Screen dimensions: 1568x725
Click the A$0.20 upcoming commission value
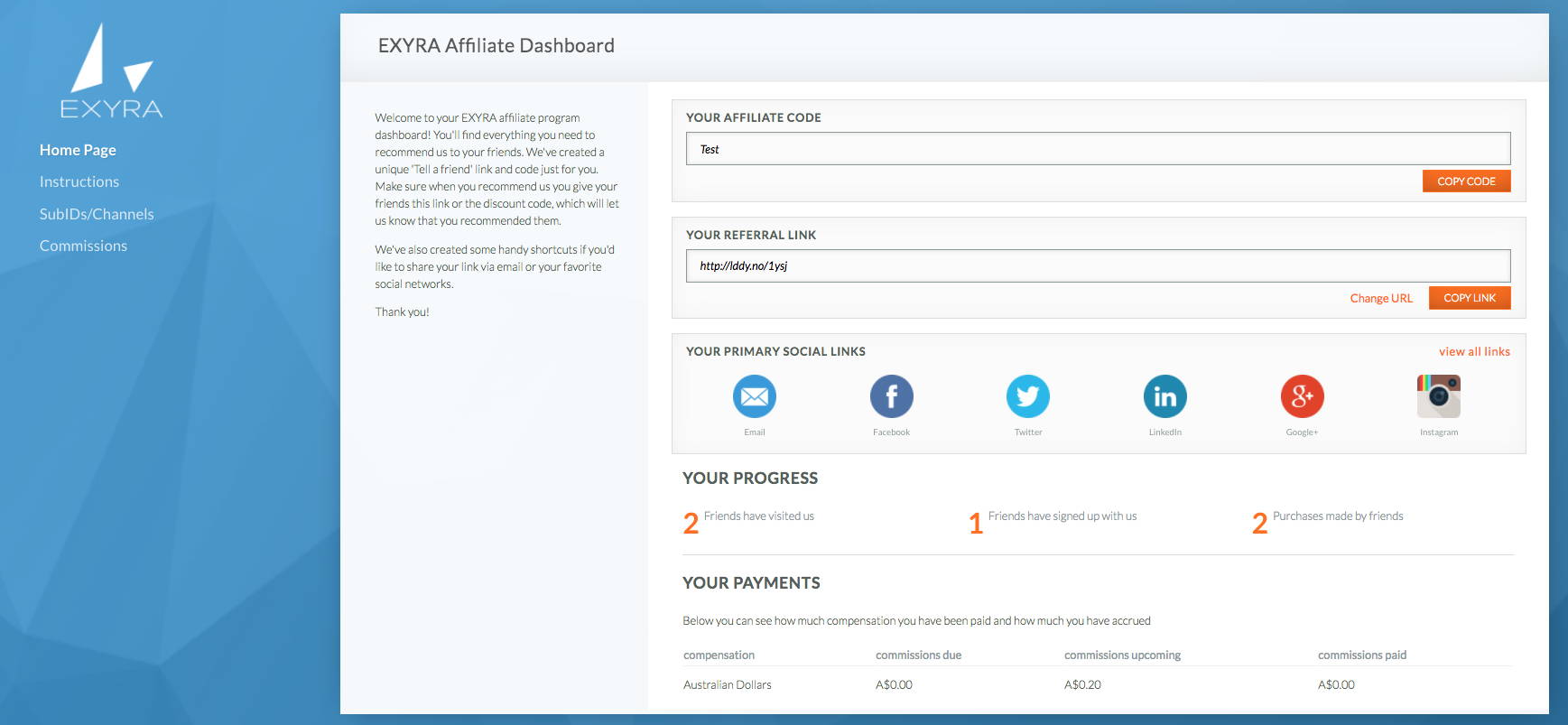coord(1082,685)
